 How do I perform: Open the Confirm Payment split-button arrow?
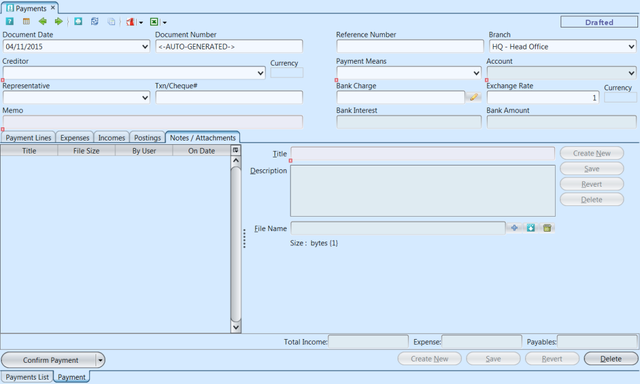pos(100,360)
